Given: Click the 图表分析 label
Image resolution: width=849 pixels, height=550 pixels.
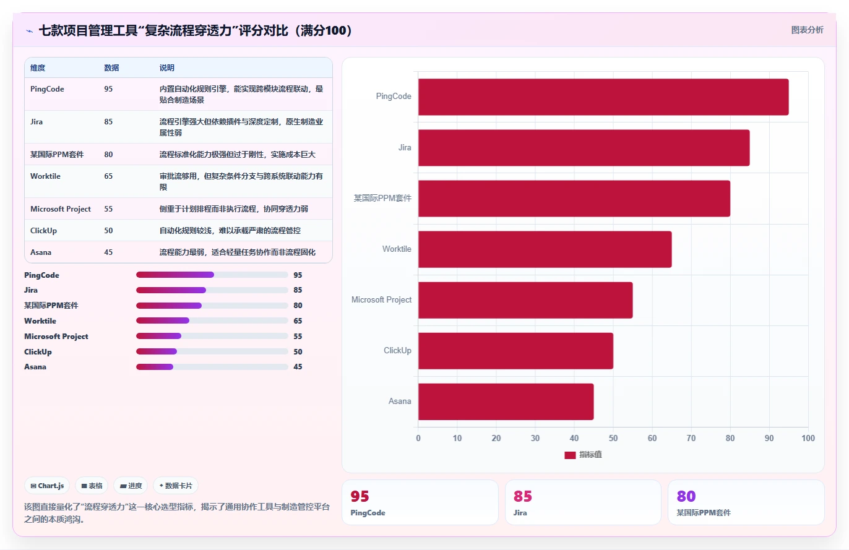Looking at the screenshot, I should pyautogui.click(x=808, y=30).
